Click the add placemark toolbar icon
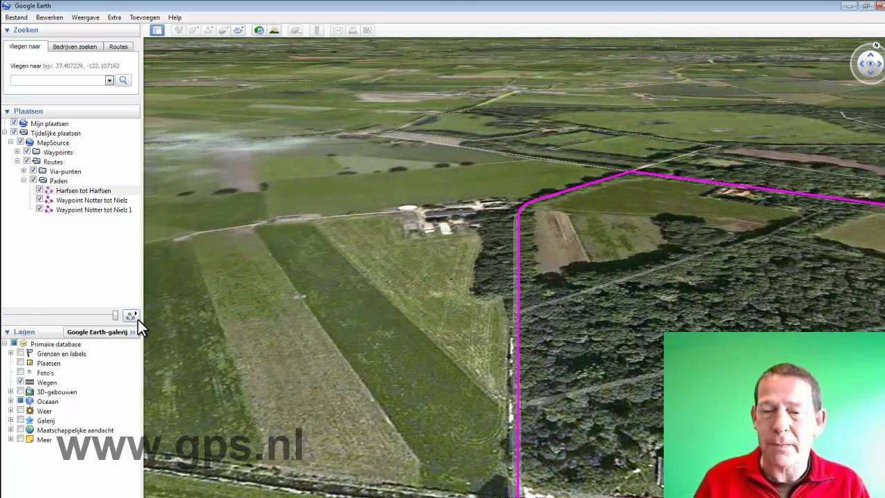Image resolution: width=885 pixels, height=498 pixels. (x=178, y=30)
